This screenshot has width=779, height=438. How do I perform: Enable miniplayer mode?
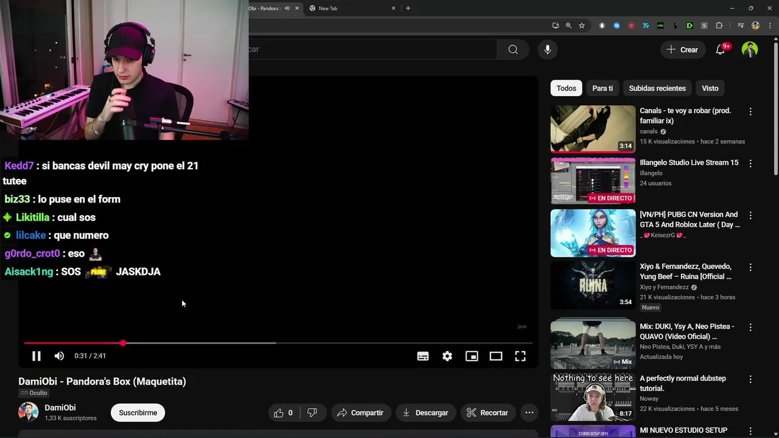click(472, 356)
